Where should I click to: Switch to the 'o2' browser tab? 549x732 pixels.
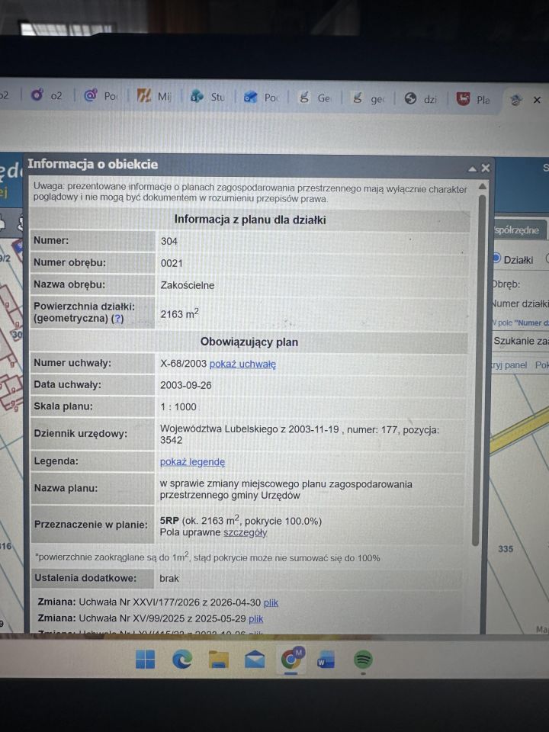[x=47, y=95]
